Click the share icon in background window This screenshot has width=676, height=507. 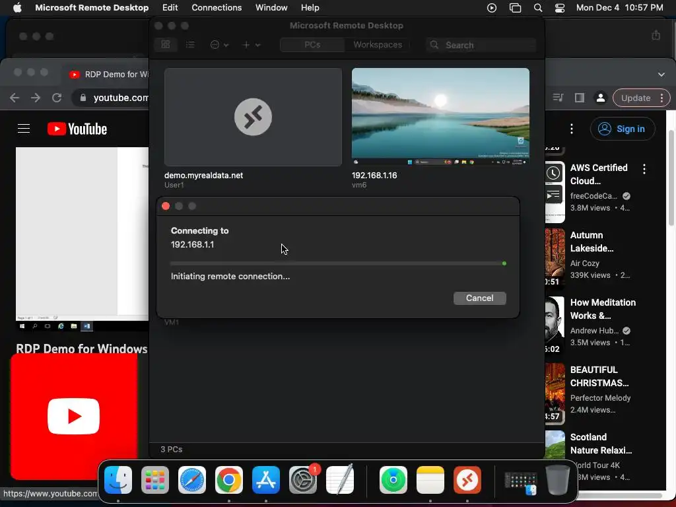(x=656, y=35)
